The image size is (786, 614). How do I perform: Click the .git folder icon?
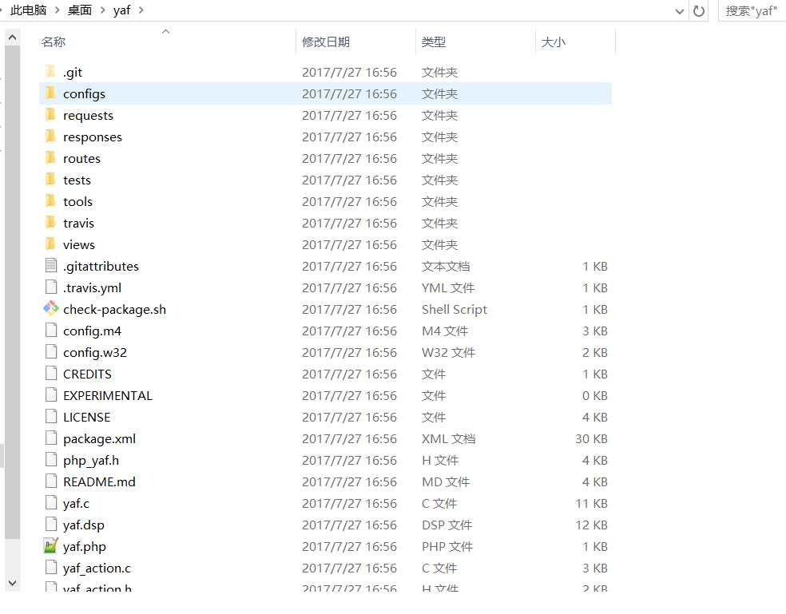[50, 71]
